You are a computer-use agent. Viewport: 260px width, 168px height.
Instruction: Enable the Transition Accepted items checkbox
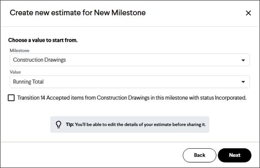coord(11,98)
